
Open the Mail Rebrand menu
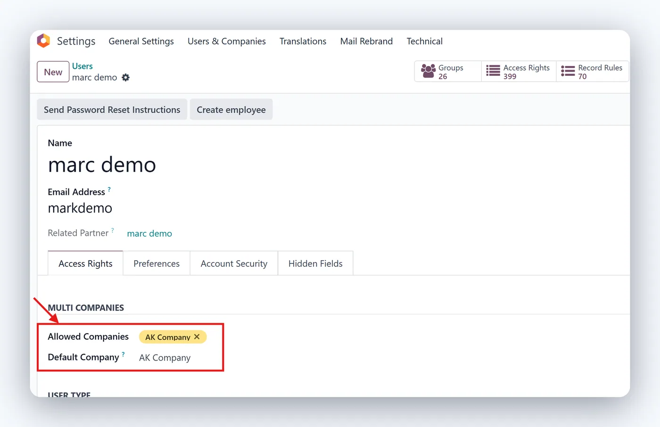[366, 41]
